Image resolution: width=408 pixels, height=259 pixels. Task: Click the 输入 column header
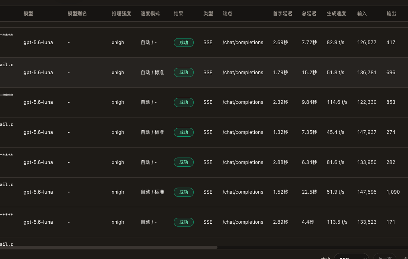[x=362, y=14]
